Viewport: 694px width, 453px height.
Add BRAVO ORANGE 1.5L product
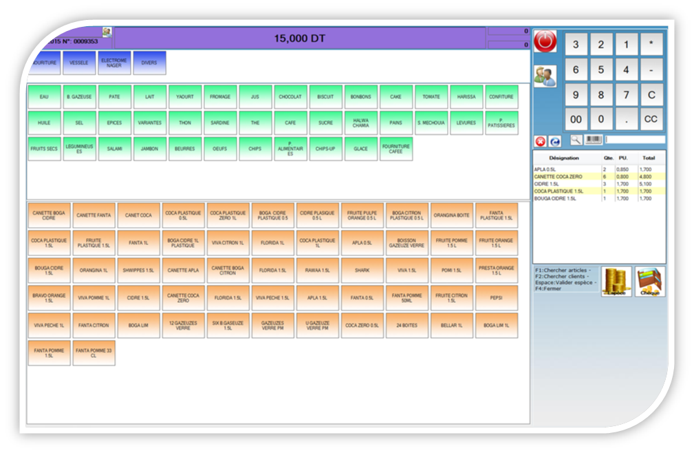(49, 298)
